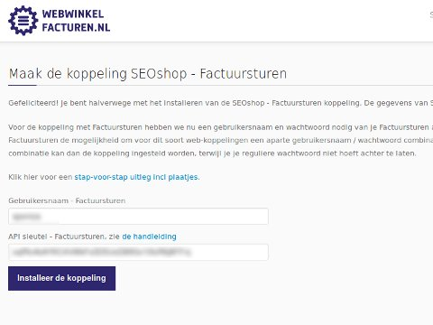Open the 'de handleiding' link
The image size is (433, 325).
tap(149, 237)
